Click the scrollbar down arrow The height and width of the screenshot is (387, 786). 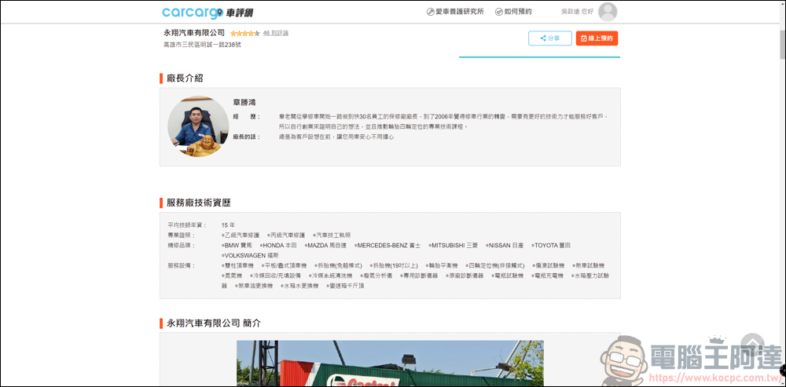tap(780, 382)
